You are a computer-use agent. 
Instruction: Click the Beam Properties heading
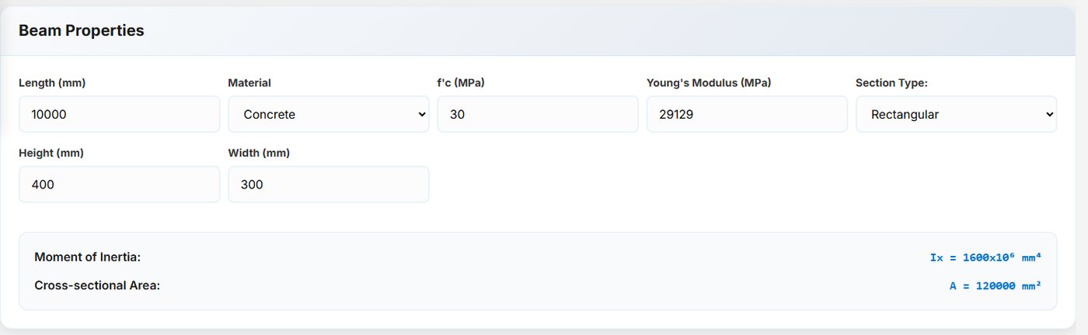82,31
